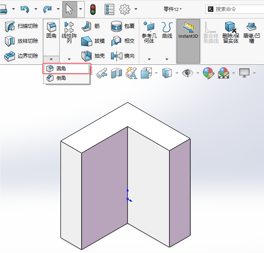Viewport: 264px width, 253px height.
Task: Click the Fit Spline (套合样条曲线) icon
Action: (x=211, y=32)
